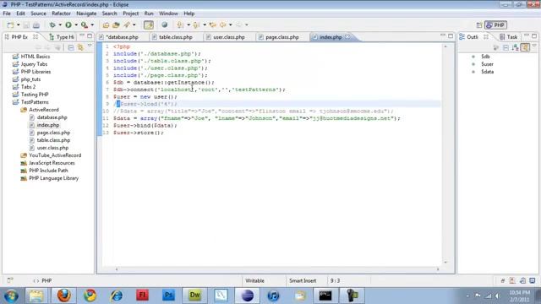Switch to the Task view tab

point(509,37)
